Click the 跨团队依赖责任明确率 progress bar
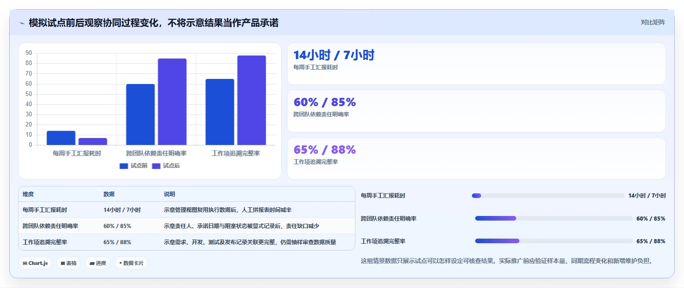This screenshot has width=684, height=288. point(554,218)
